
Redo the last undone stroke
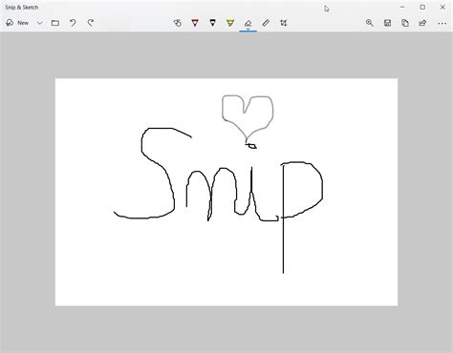(91, 23)
